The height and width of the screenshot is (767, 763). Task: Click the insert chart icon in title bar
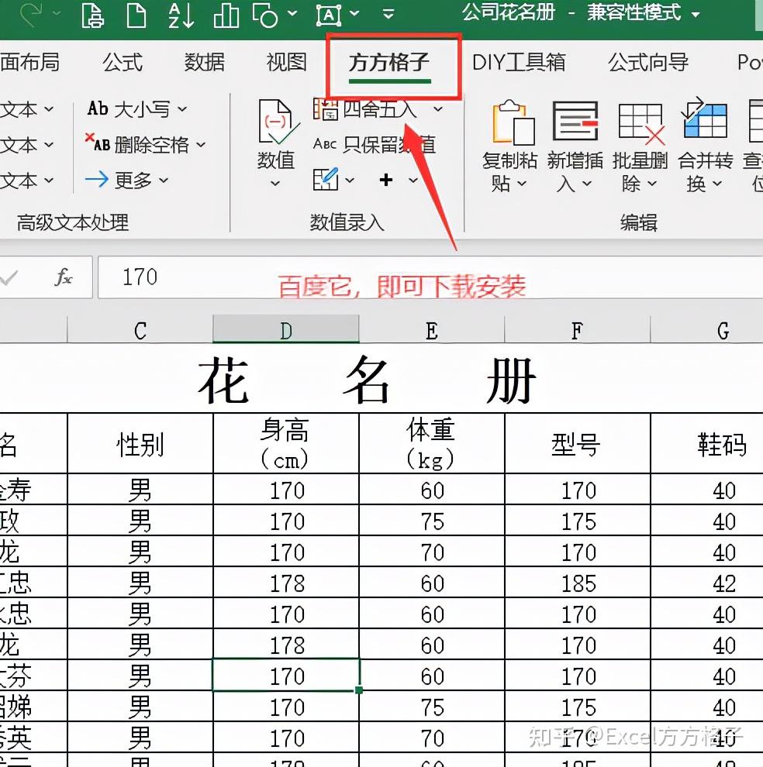click(x=226, y=15)
